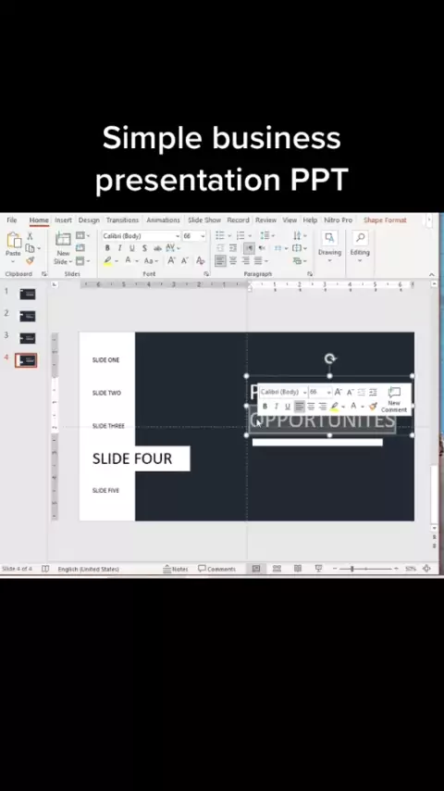
Task: Click the New Slide icon
Action: pos(63,247)
